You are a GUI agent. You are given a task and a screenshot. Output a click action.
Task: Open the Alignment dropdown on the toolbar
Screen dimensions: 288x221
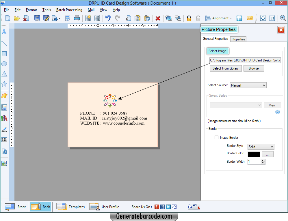219,18
